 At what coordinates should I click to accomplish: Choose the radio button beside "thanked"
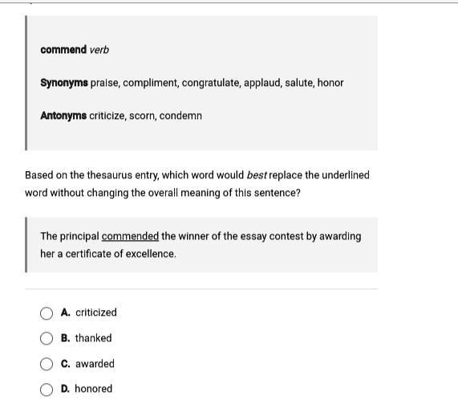(x=47, y=338)
